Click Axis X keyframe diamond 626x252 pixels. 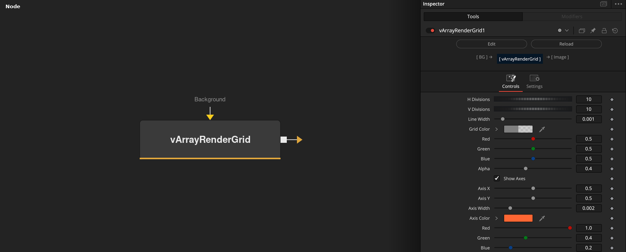(612, 189)
